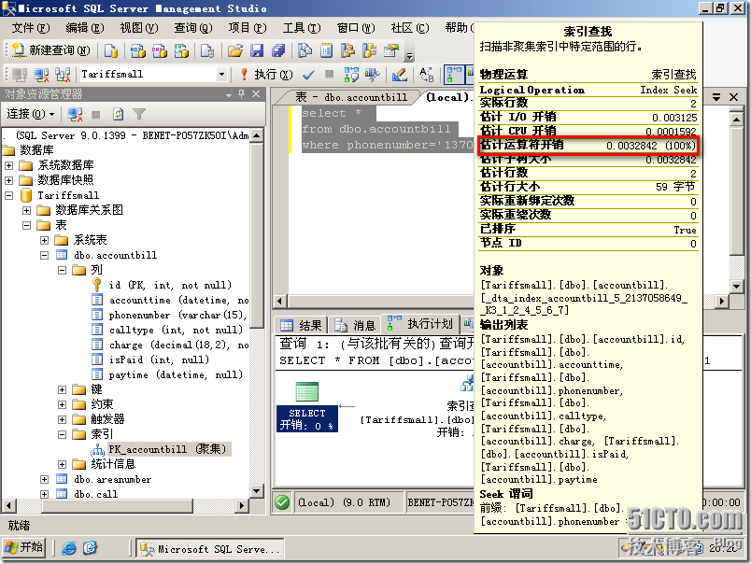Open the 工具 menu
This screenshot has height=564, width=751.
tap(302, 28)
